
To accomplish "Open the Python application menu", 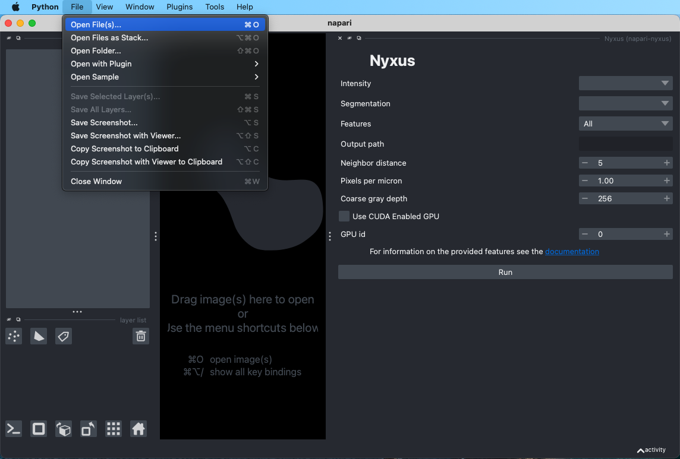I will coord(45,7).
